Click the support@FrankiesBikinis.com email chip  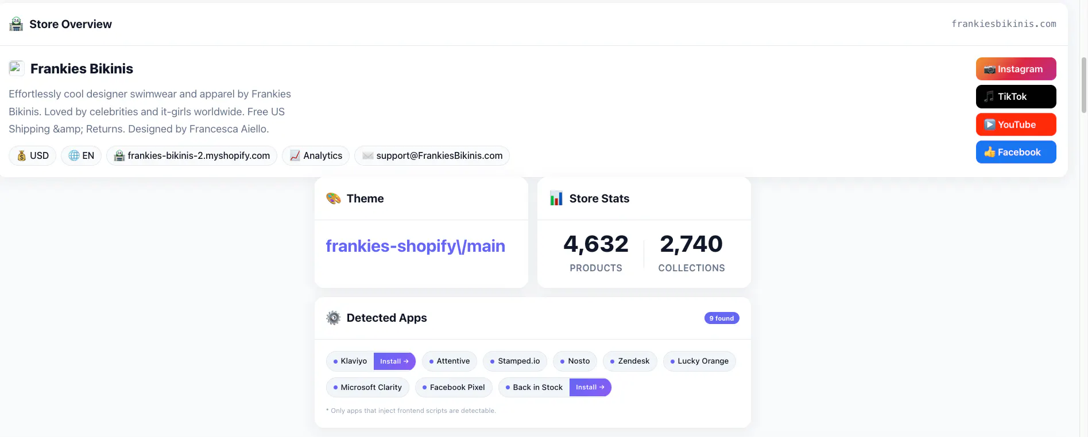(x=432, y=155)
